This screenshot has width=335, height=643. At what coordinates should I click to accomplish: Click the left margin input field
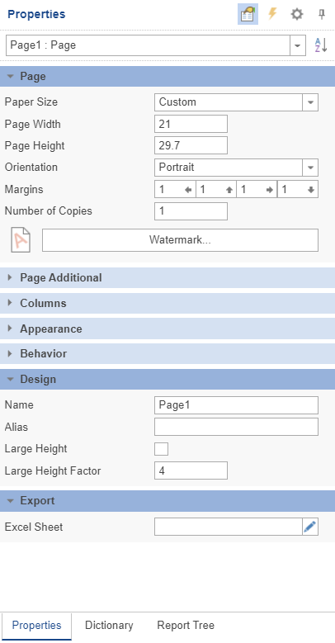click(175, 190)
